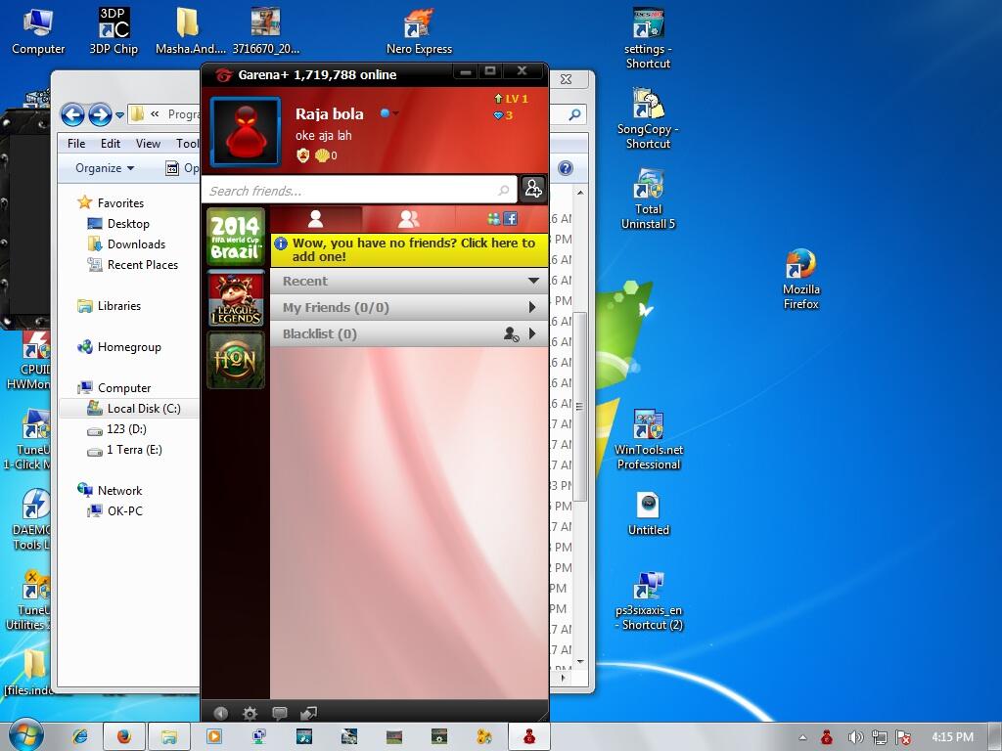This screenshot has height=751, width=1002.
Task: Select 3DP Chip desktop icon
Action: 114,30
